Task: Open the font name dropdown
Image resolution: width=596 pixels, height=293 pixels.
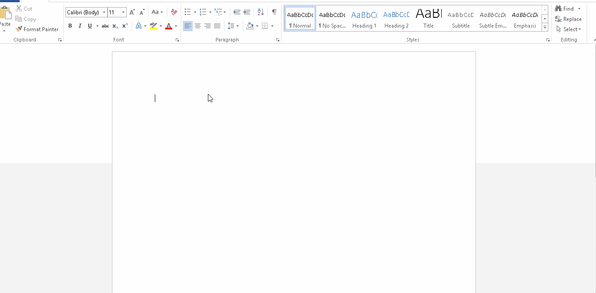Action: click(x=104, y=12)
